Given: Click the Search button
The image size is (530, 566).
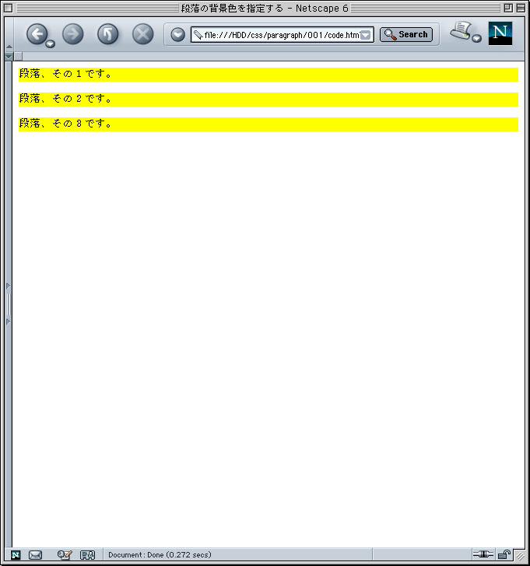Looking at the screenshot, I should pos(406,35).
